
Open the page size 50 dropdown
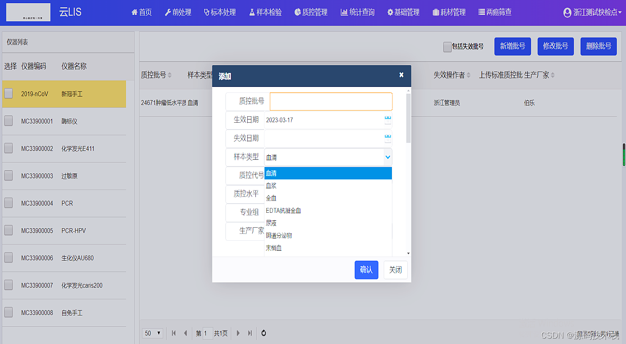click(153, 333)
